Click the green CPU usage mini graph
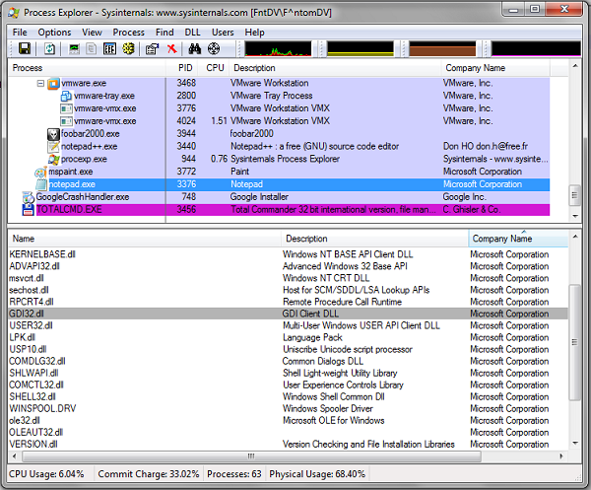Viewport: 591px width, 490px height. point(278,49)
